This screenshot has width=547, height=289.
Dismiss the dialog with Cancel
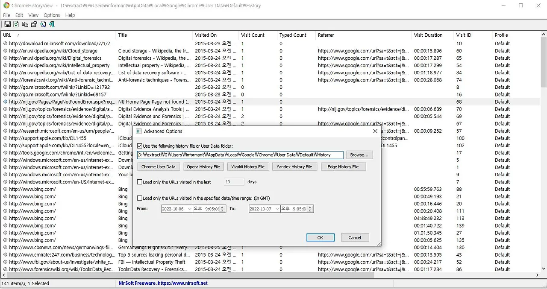(x=355, y=237)
